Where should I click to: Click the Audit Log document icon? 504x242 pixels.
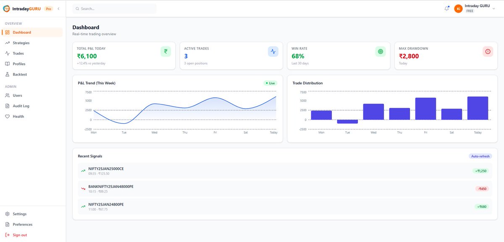tap(8, 106)
